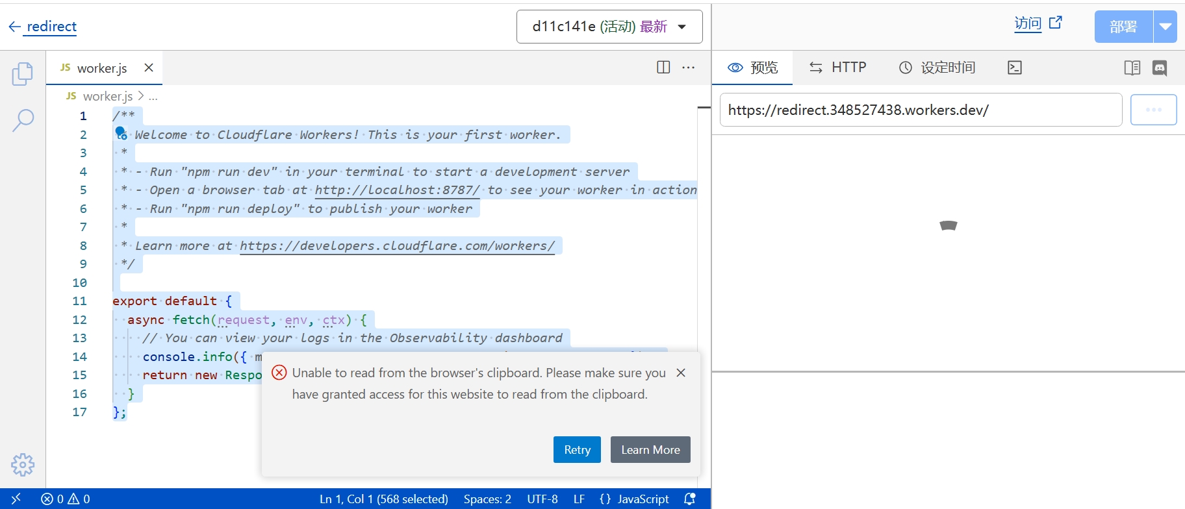Click line number 11 in gutter
Screen dimensions: 1185x509
[x=79, y=301]
